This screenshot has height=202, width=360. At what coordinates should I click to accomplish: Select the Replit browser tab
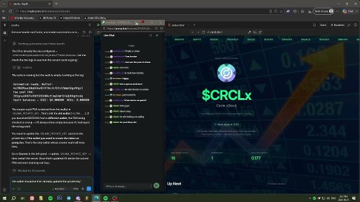30,4
